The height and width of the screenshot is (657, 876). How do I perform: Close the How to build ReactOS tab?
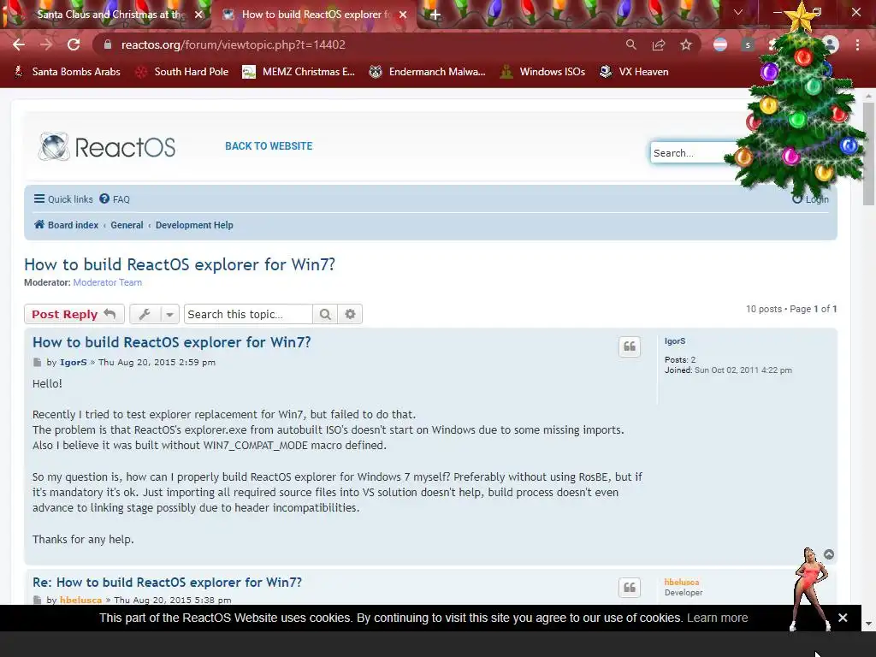coord(403,15)
